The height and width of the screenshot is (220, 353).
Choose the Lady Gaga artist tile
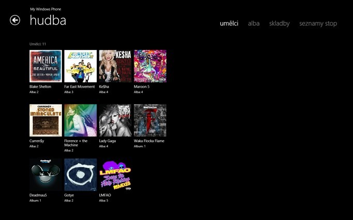click(x=115, y=121)
